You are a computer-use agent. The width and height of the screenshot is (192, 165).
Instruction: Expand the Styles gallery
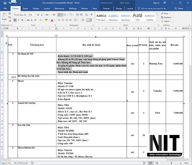[157, 21]
